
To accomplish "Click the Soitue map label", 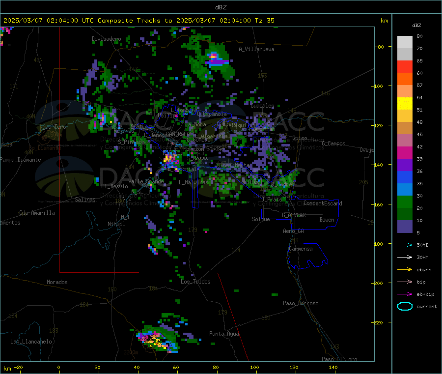I will [x=261, y=219].
